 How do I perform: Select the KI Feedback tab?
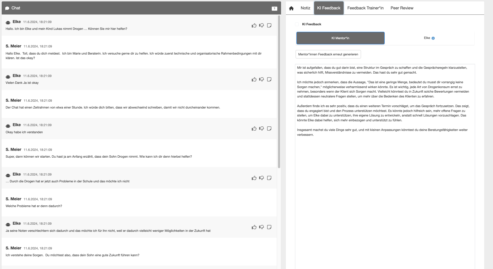(329, 8)
